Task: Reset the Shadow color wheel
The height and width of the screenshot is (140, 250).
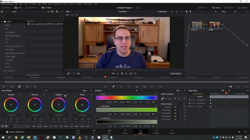Action: click(20, 94)
